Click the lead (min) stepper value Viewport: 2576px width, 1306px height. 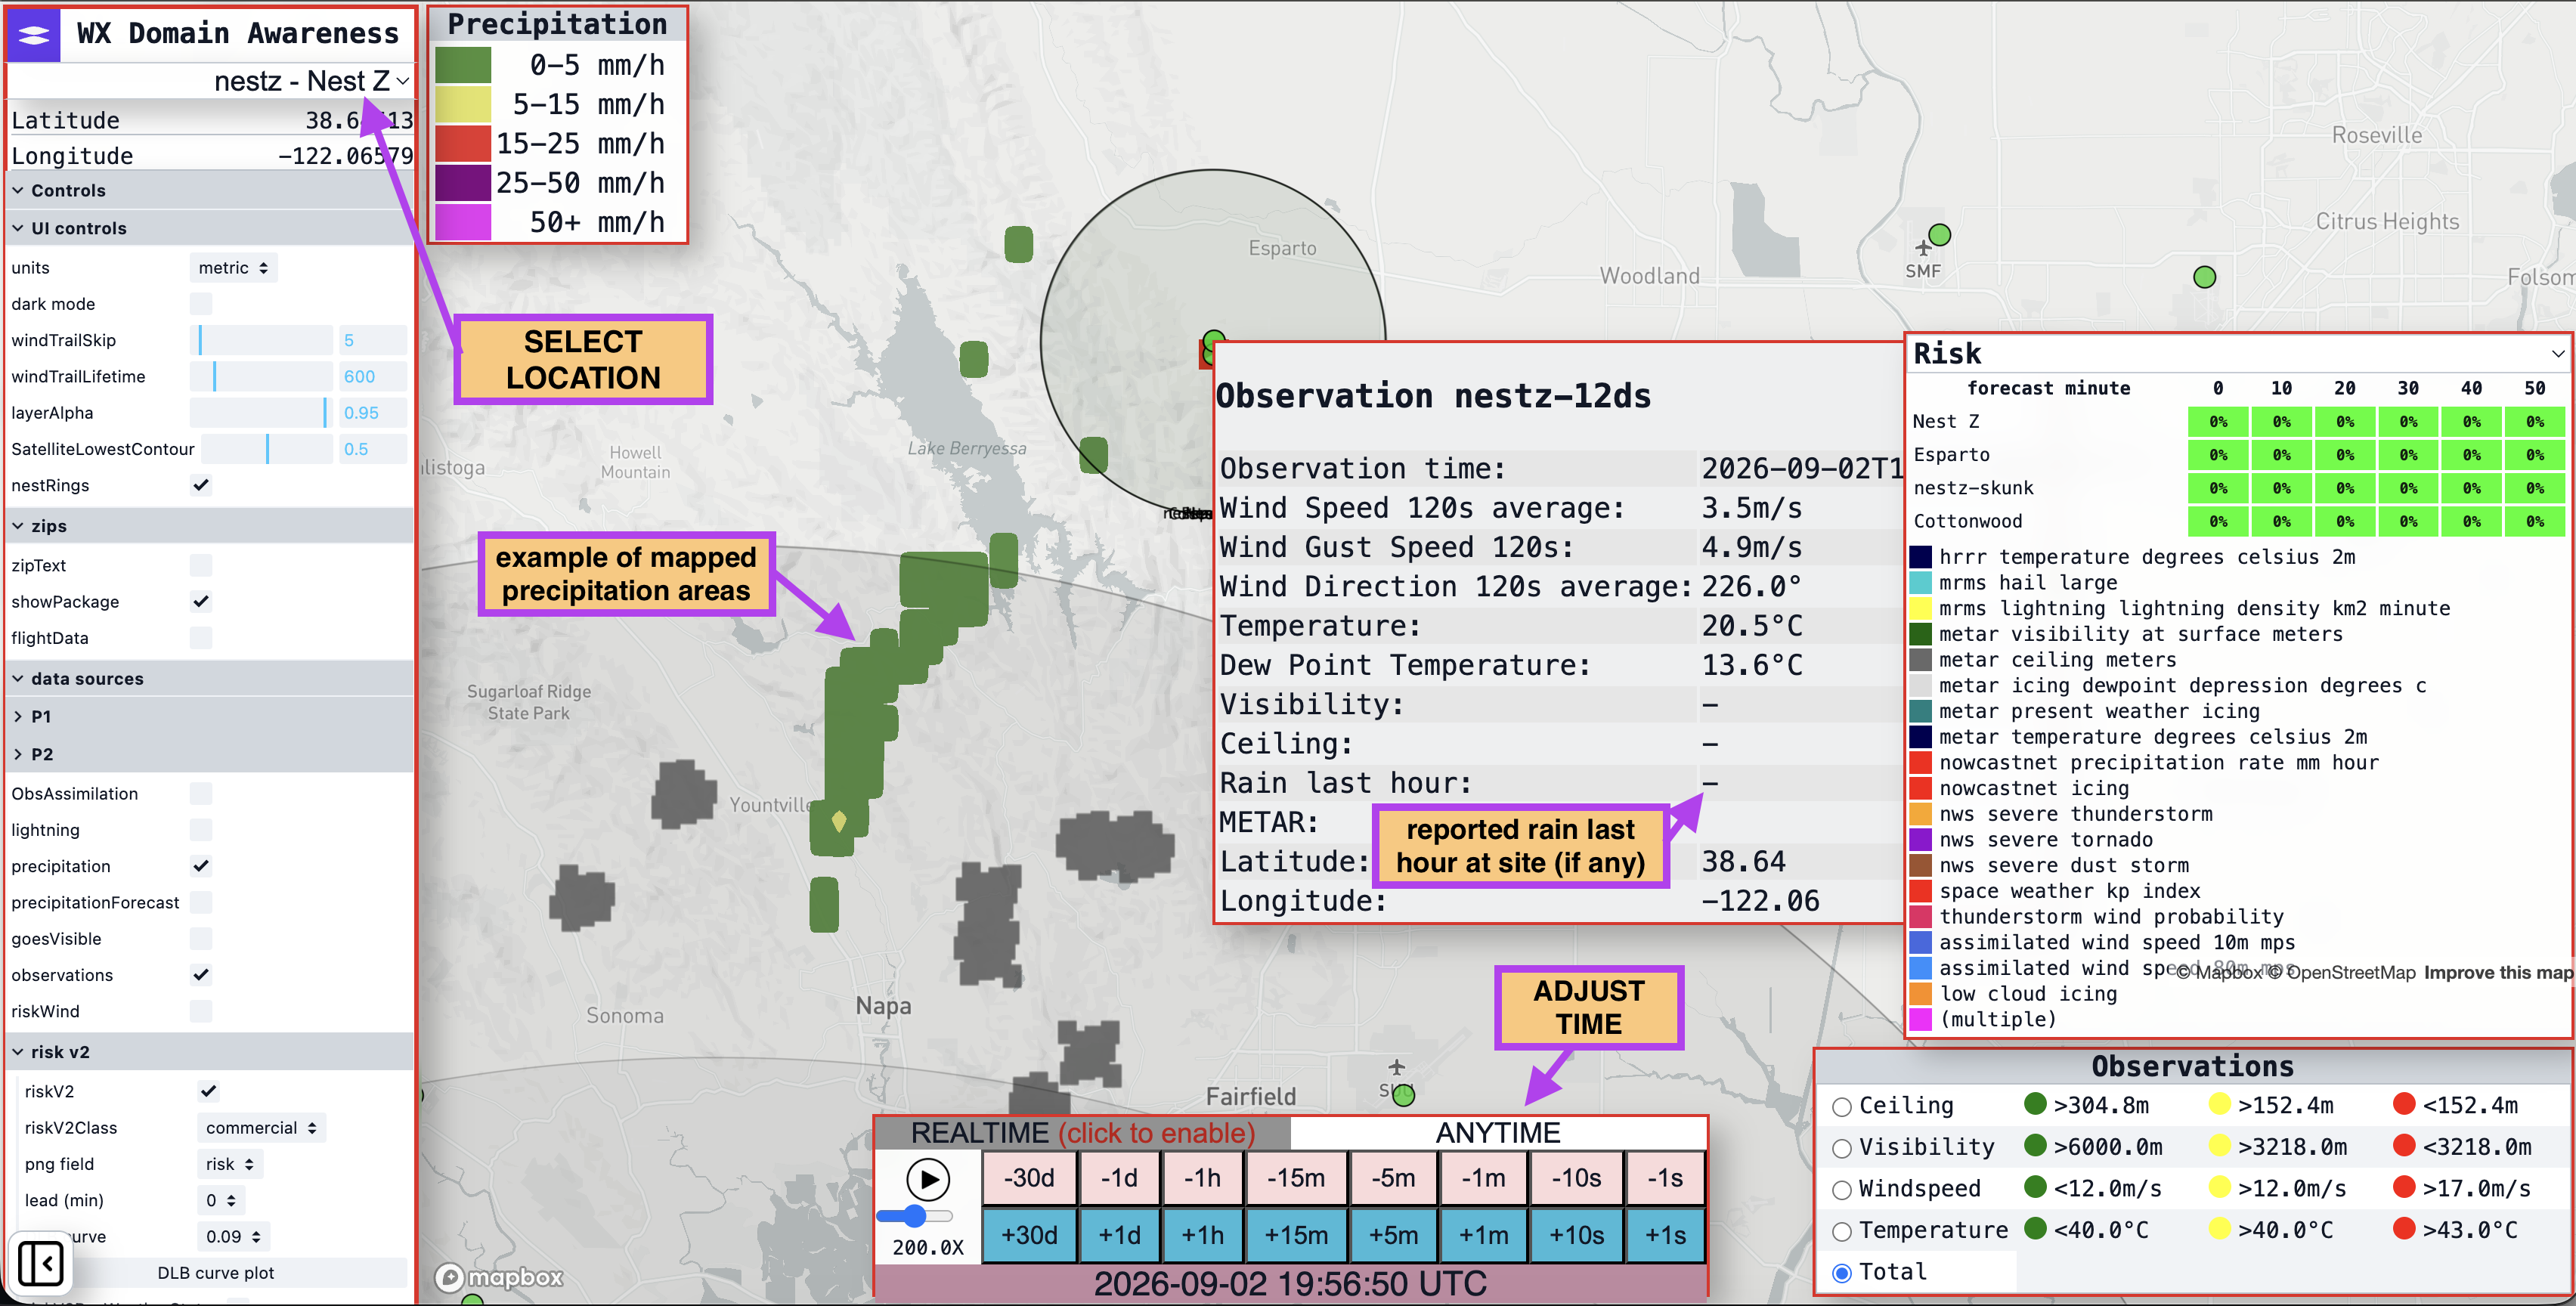(220, 1200)
